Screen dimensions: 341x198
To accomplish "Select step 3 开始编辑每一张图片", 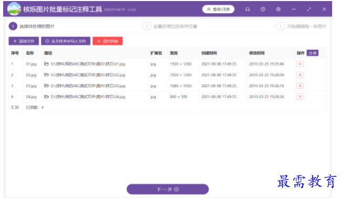I will [301, 26].
